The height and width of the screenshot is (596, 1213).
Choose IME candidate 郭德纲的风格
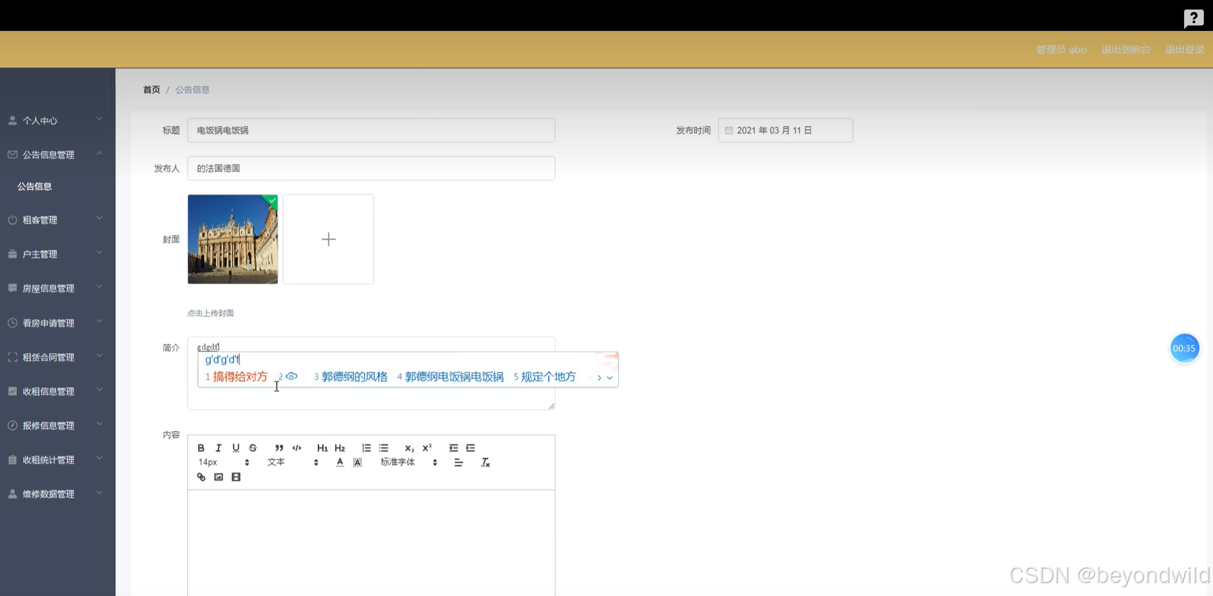(350, 377)
